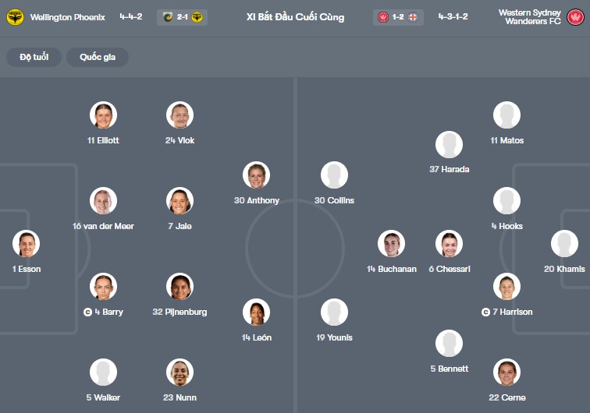Screen dimensions: 590x413
Task: Open the Western Sydney Wanderers FC link
Action: pyautogui.click(x=530, y=17)
